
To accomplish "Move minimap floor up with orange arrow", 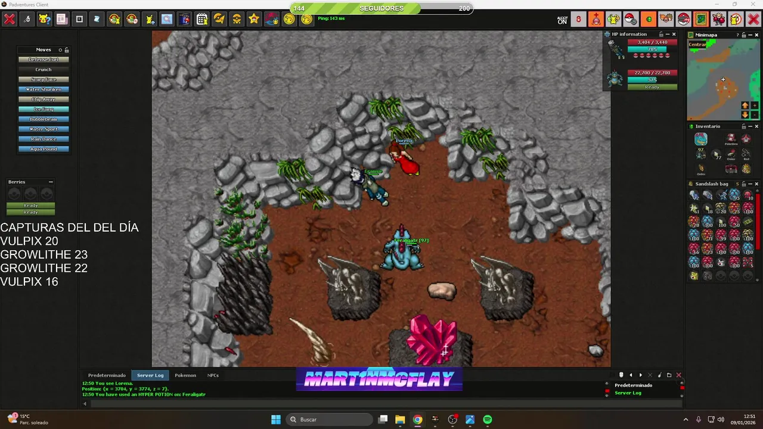I will coord(745,105).
